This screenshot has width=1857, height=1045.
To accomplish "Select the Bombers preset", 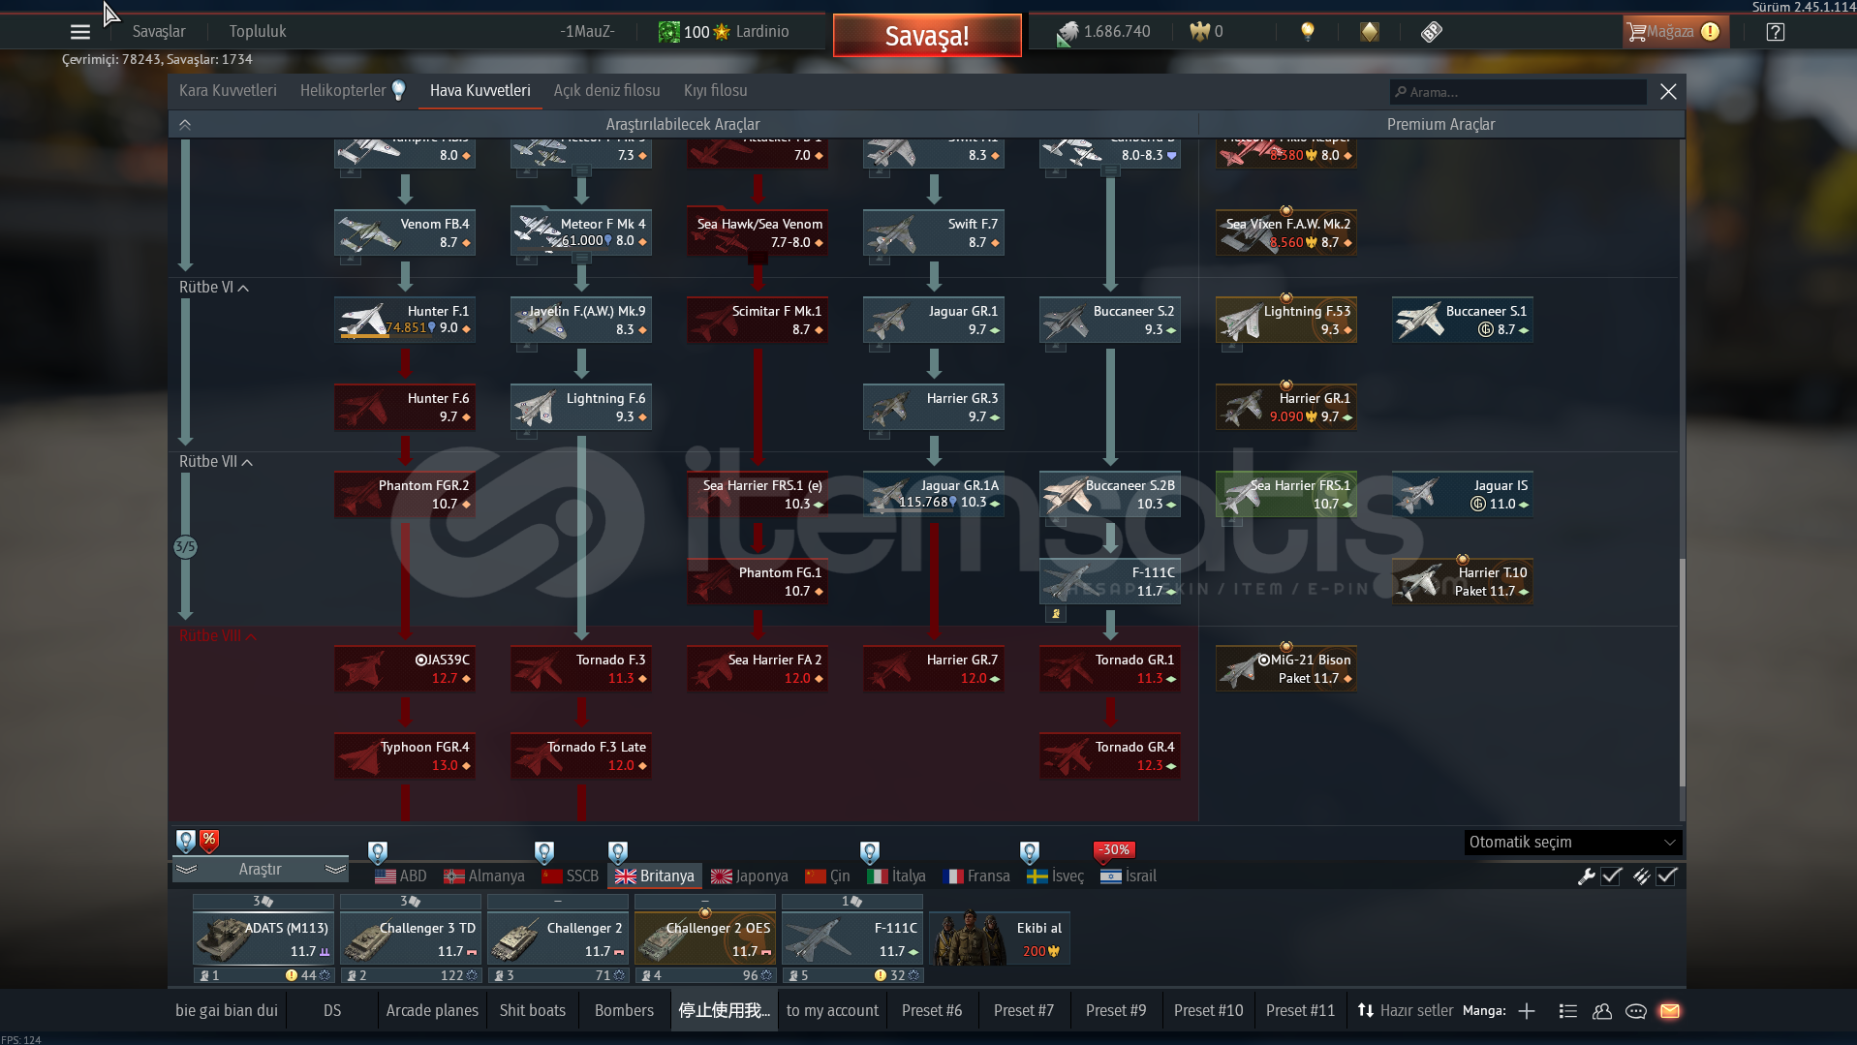I will click(624, 1011).
